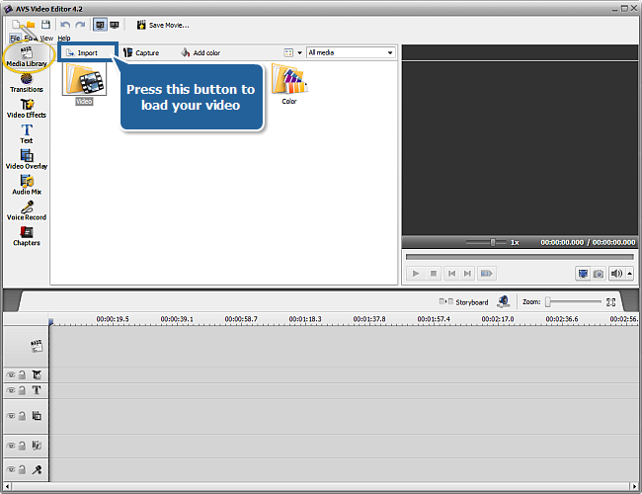642x494 pixels.
Task: Lock the audio mix track
Action: tap(22, 446)
